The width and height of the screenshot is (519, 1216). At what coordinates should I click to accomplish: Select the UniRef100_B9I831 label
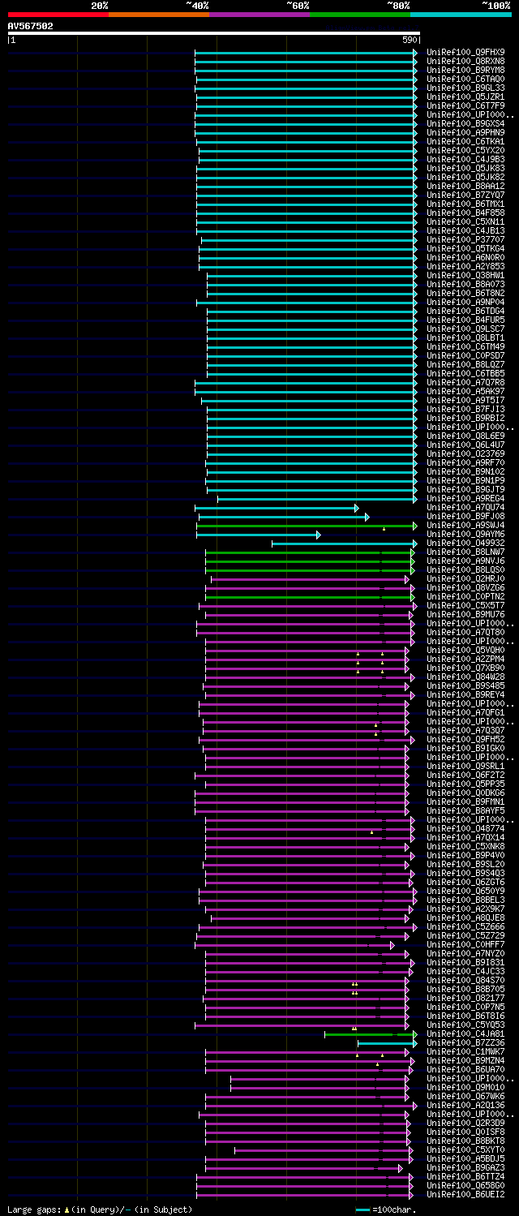point(465,962)
